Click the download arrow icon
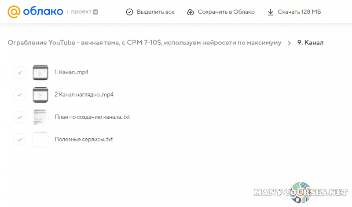 (x=271, y=12)
